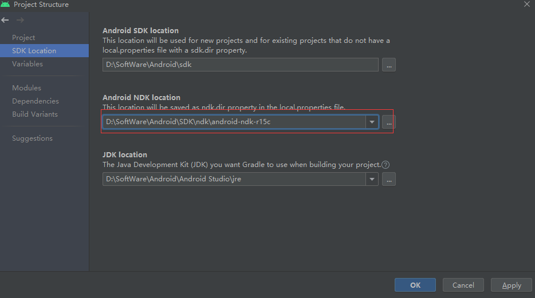Select SDK Location in sidebar
Image resolution: width=535 pixels, height=298 pixels.
coord(34,51)
